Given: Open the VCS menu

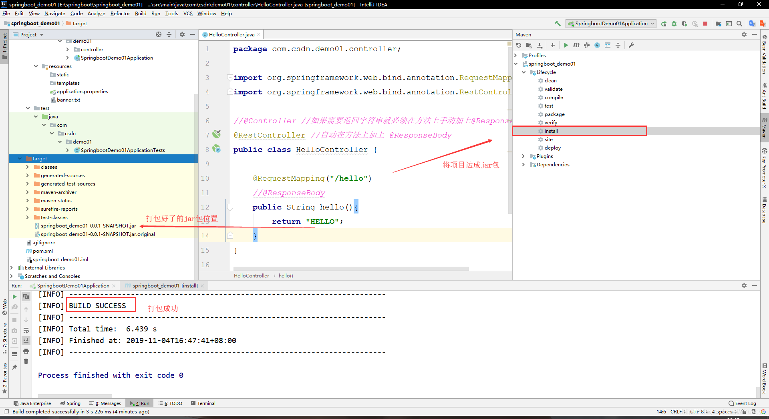Looking at the screenshot, I should 188,13.
